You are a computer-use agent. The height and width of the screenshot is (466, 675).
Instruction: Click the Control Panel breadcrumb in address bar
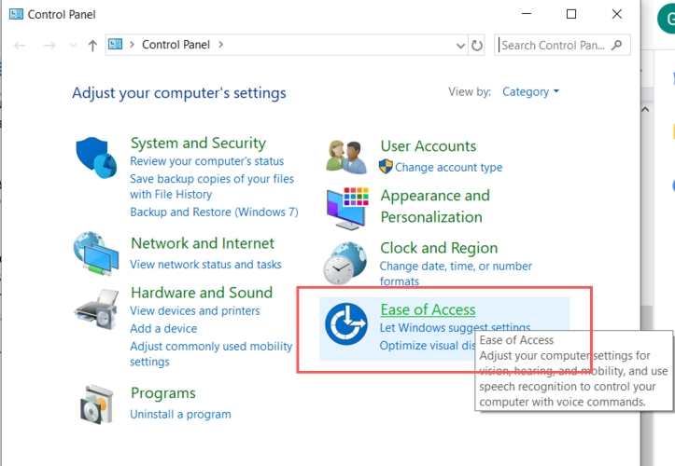click(176, 45)
